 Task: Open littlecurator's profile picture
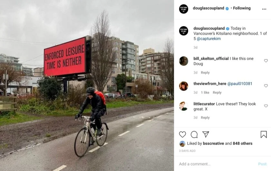tap(184, 106)
